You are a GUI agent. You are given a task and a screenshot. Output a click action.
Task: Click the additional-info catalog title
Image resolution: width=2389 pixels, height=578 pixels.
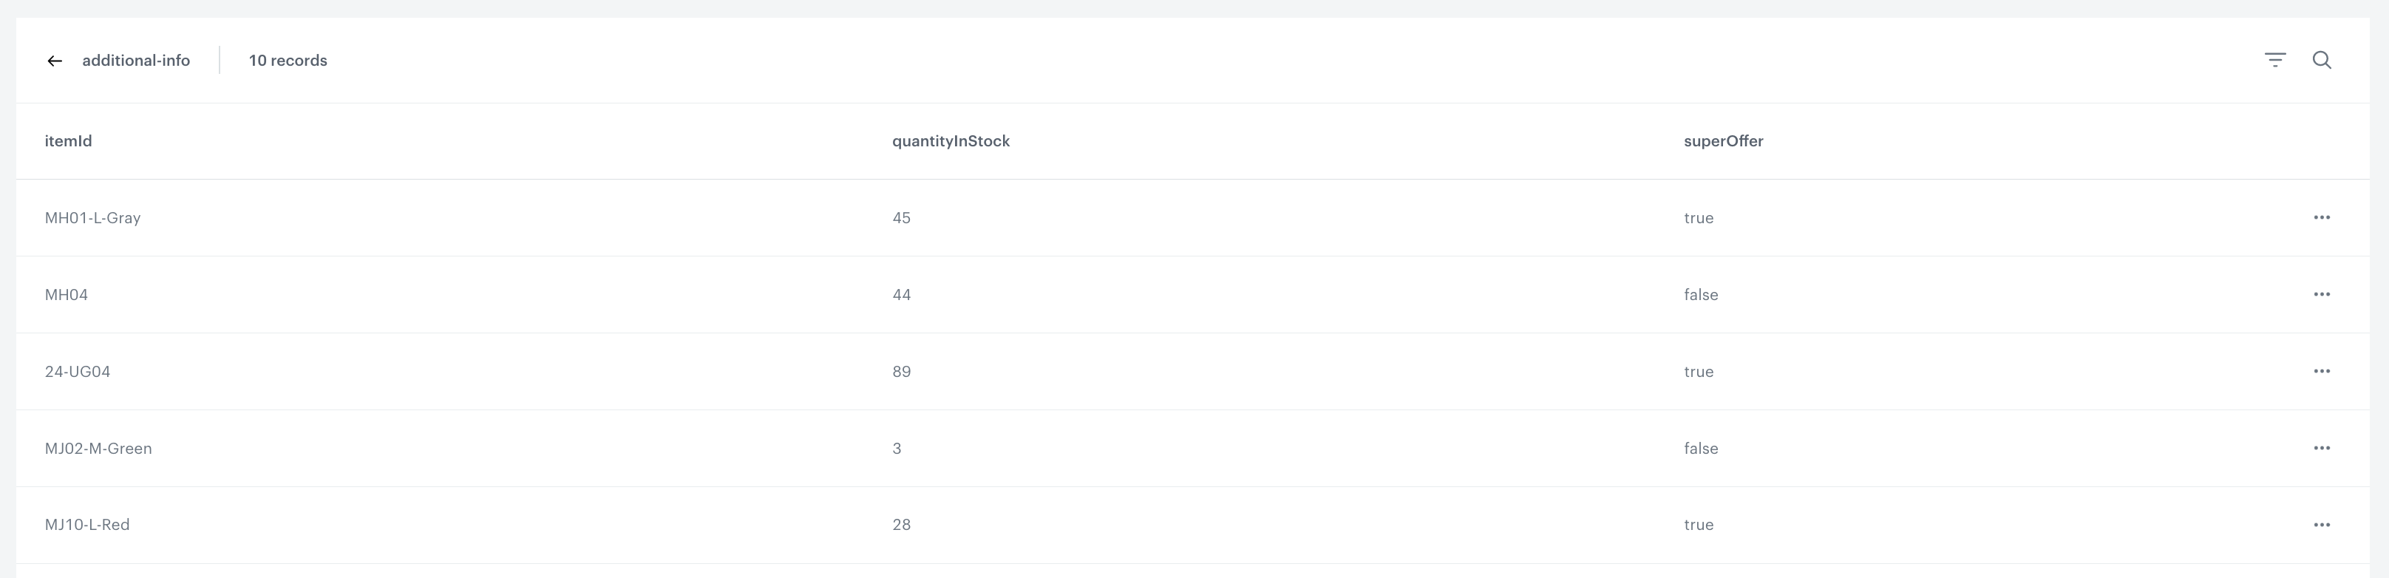tap(136, 61)
